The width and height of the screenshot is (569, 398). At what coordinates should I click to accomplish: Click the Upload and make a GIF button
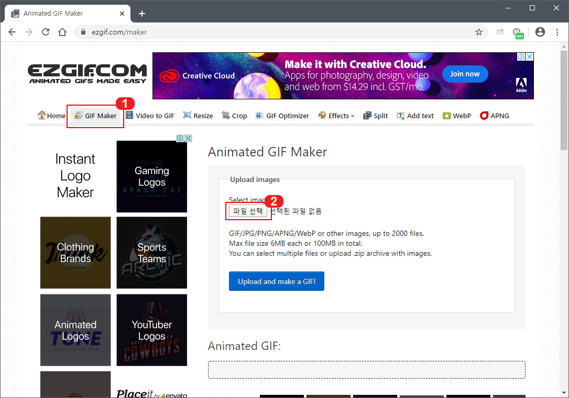276,281
